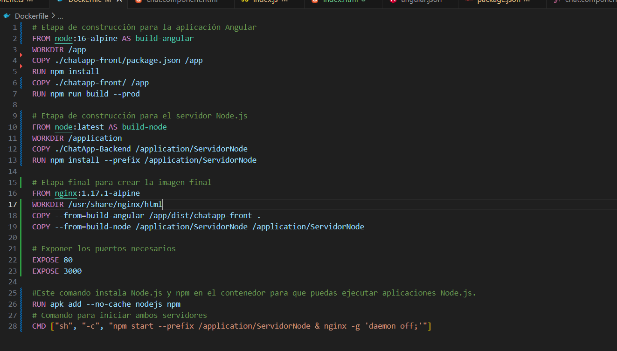This screenshot has height=351, width=617.
Task: Click 'RUN npm install' on line 5
Action: tap(66, 71)
